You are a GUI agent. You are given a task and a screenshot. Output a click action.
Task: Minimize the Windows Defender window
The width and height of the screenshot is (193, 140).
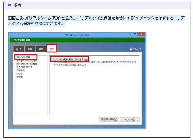130,35
